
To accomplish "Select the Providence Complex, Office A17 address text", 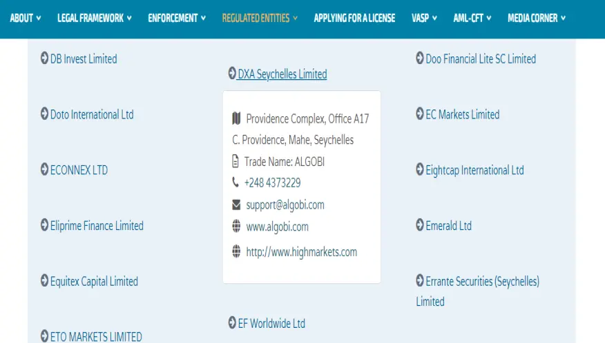I will pyautogui.click(x=307, y=118).
